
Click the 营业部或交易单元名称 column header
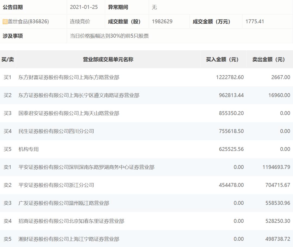108,59
